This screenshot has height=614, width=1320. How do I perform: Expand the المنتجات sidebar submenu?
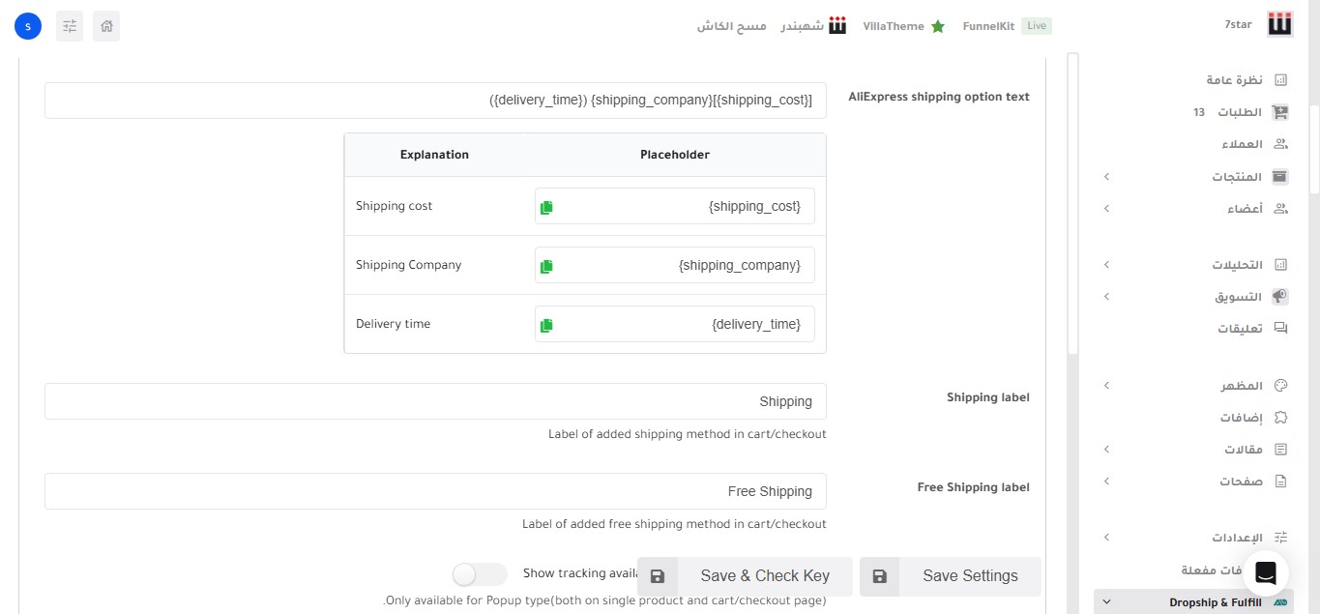coord(1107,177)
